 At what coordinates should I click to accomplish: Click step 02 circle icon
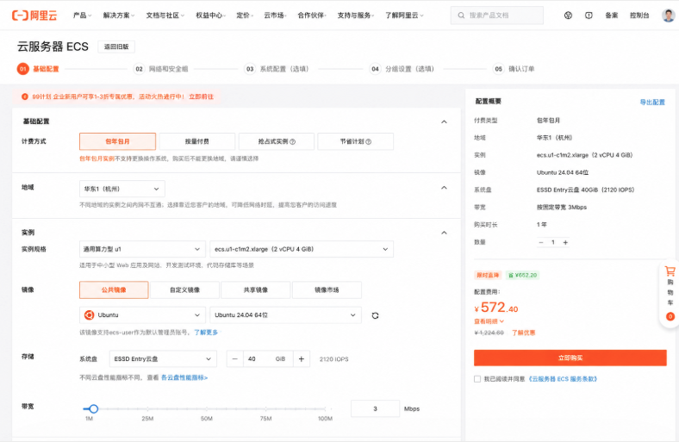139,69
